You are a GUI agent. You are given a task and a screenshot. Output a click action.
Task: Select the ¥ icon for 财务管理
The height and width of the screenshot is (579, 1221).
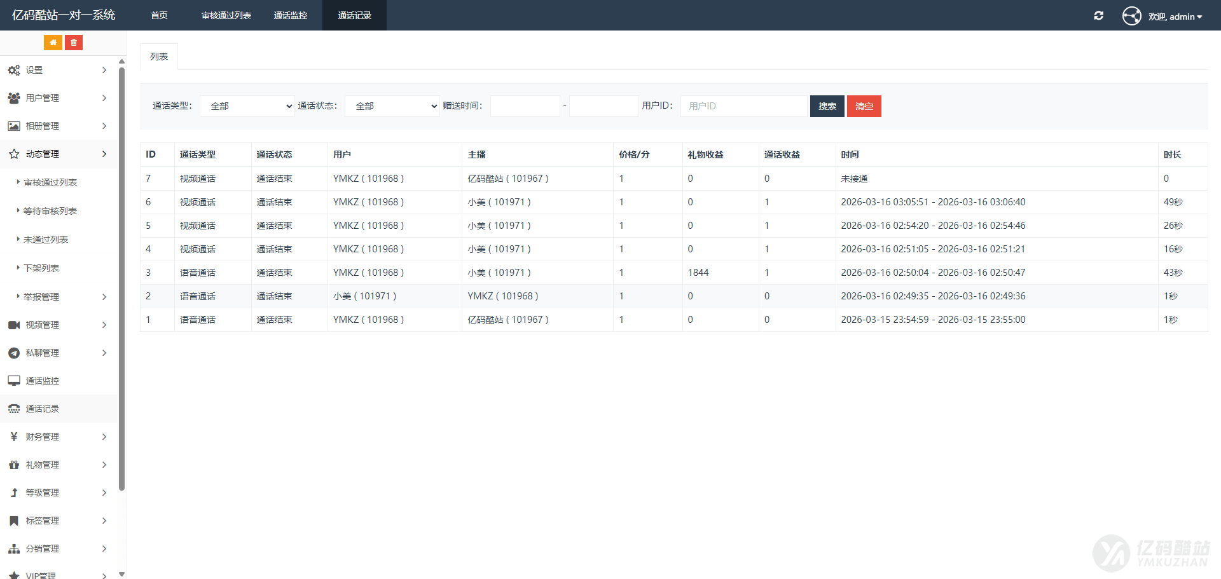[x=13, y=437]
